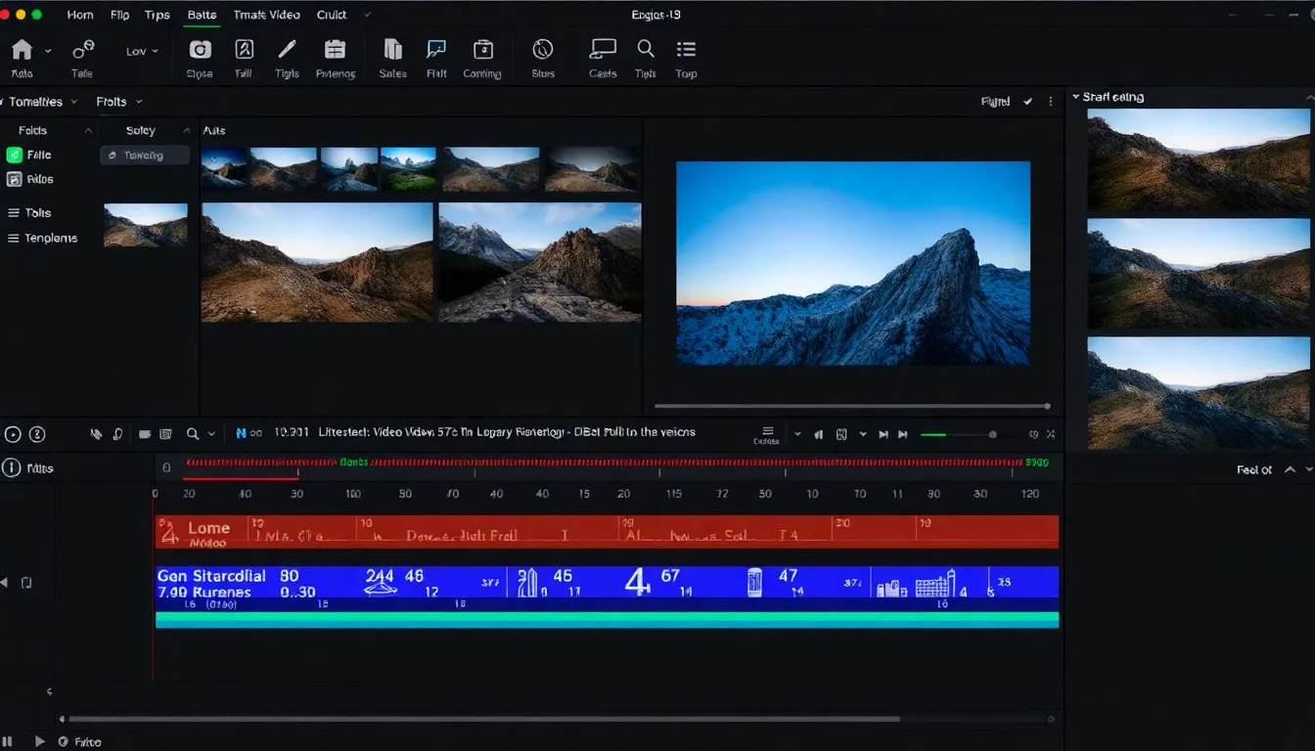Collapse the Folds panel with its chevron
This screenshot has height=751, width=1315.
87,129
